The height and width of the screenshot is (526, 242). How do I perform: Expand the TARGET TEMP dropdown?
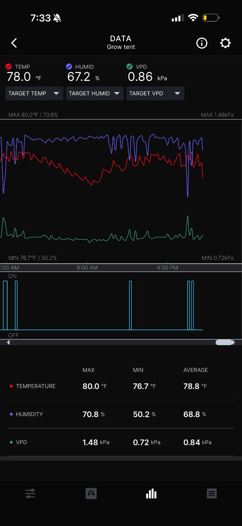pyautogui.click(x=34, y=93)
